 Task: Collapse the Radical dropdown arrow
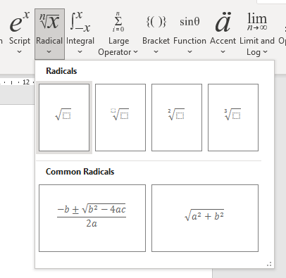coord(49,51)
